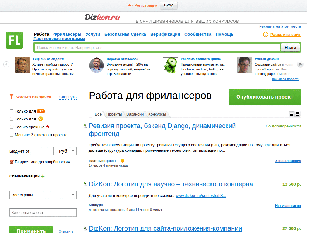The height and width of the screenshot is (233, 311).
Task: Open the 3 предложения link
Action: (288, 161)
